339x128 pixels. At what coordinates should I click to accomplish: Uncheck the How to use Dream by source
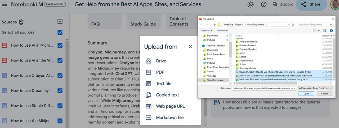point(60,91)
